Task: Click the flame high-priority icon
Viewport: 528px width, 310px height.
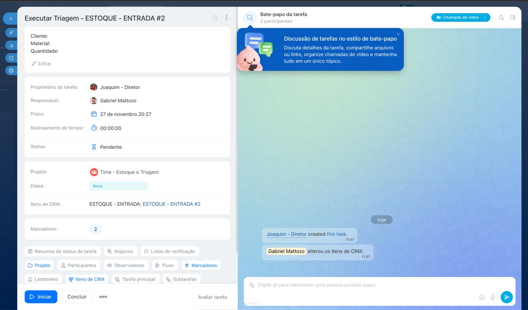Action: tap(215, 18)
